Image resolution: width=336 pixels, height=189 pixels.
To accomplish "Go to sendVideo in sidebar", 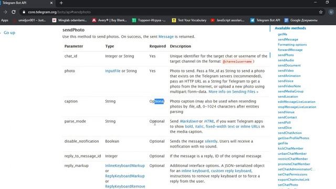I will 286,70.
